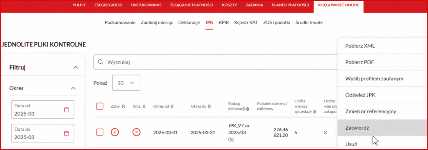
Task: Click Zatwierdź in the menu
Action: pyautogui.click(x=382, y=128)
